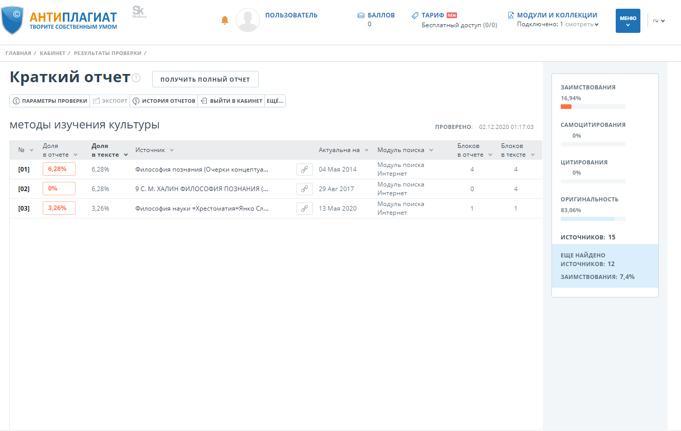The width and height of the screenshot is (681, 431).
Task: Click Получить полный отчет button
Action: [x=205, y=79]
